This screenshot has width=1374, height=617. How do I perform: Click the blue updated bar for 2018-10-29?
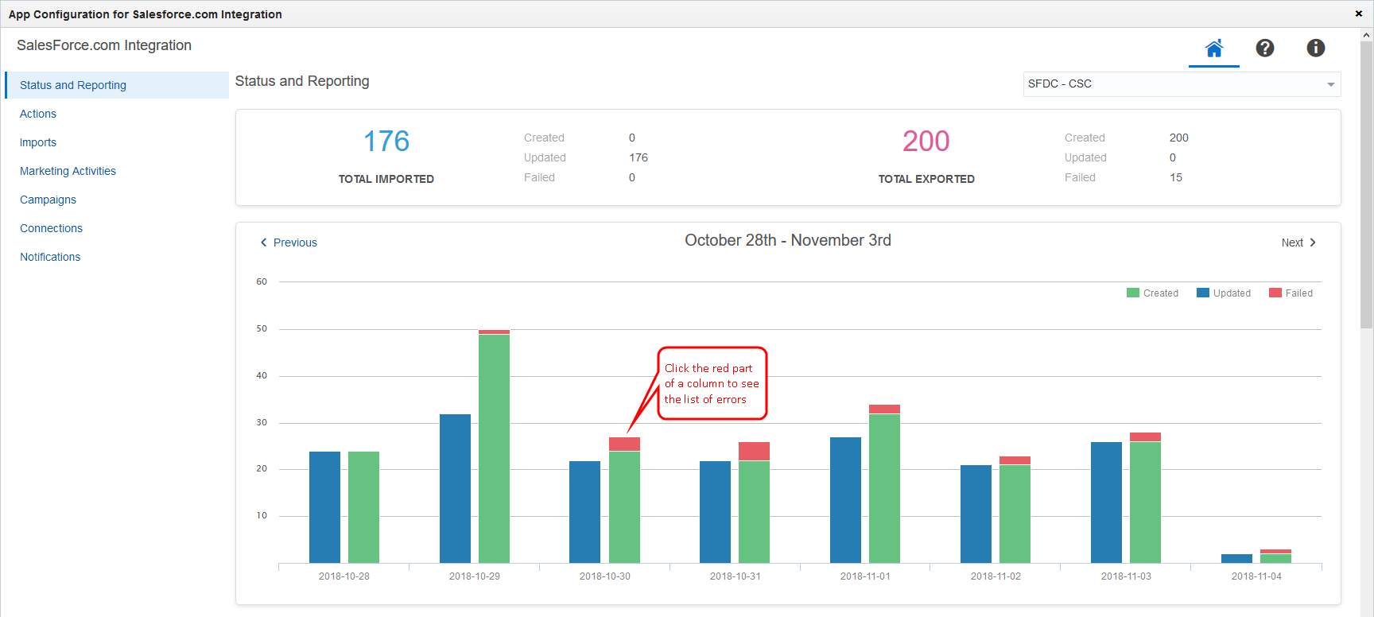pyautogui.click(x=455, y=488)
